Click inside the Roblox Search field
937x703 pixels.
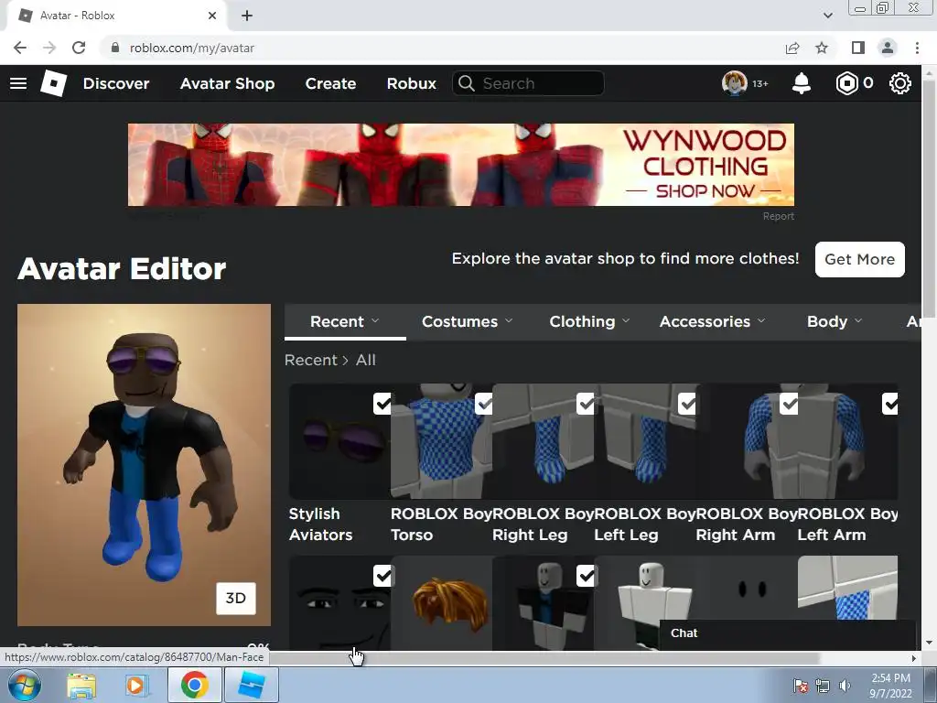[x=528, y=83]
